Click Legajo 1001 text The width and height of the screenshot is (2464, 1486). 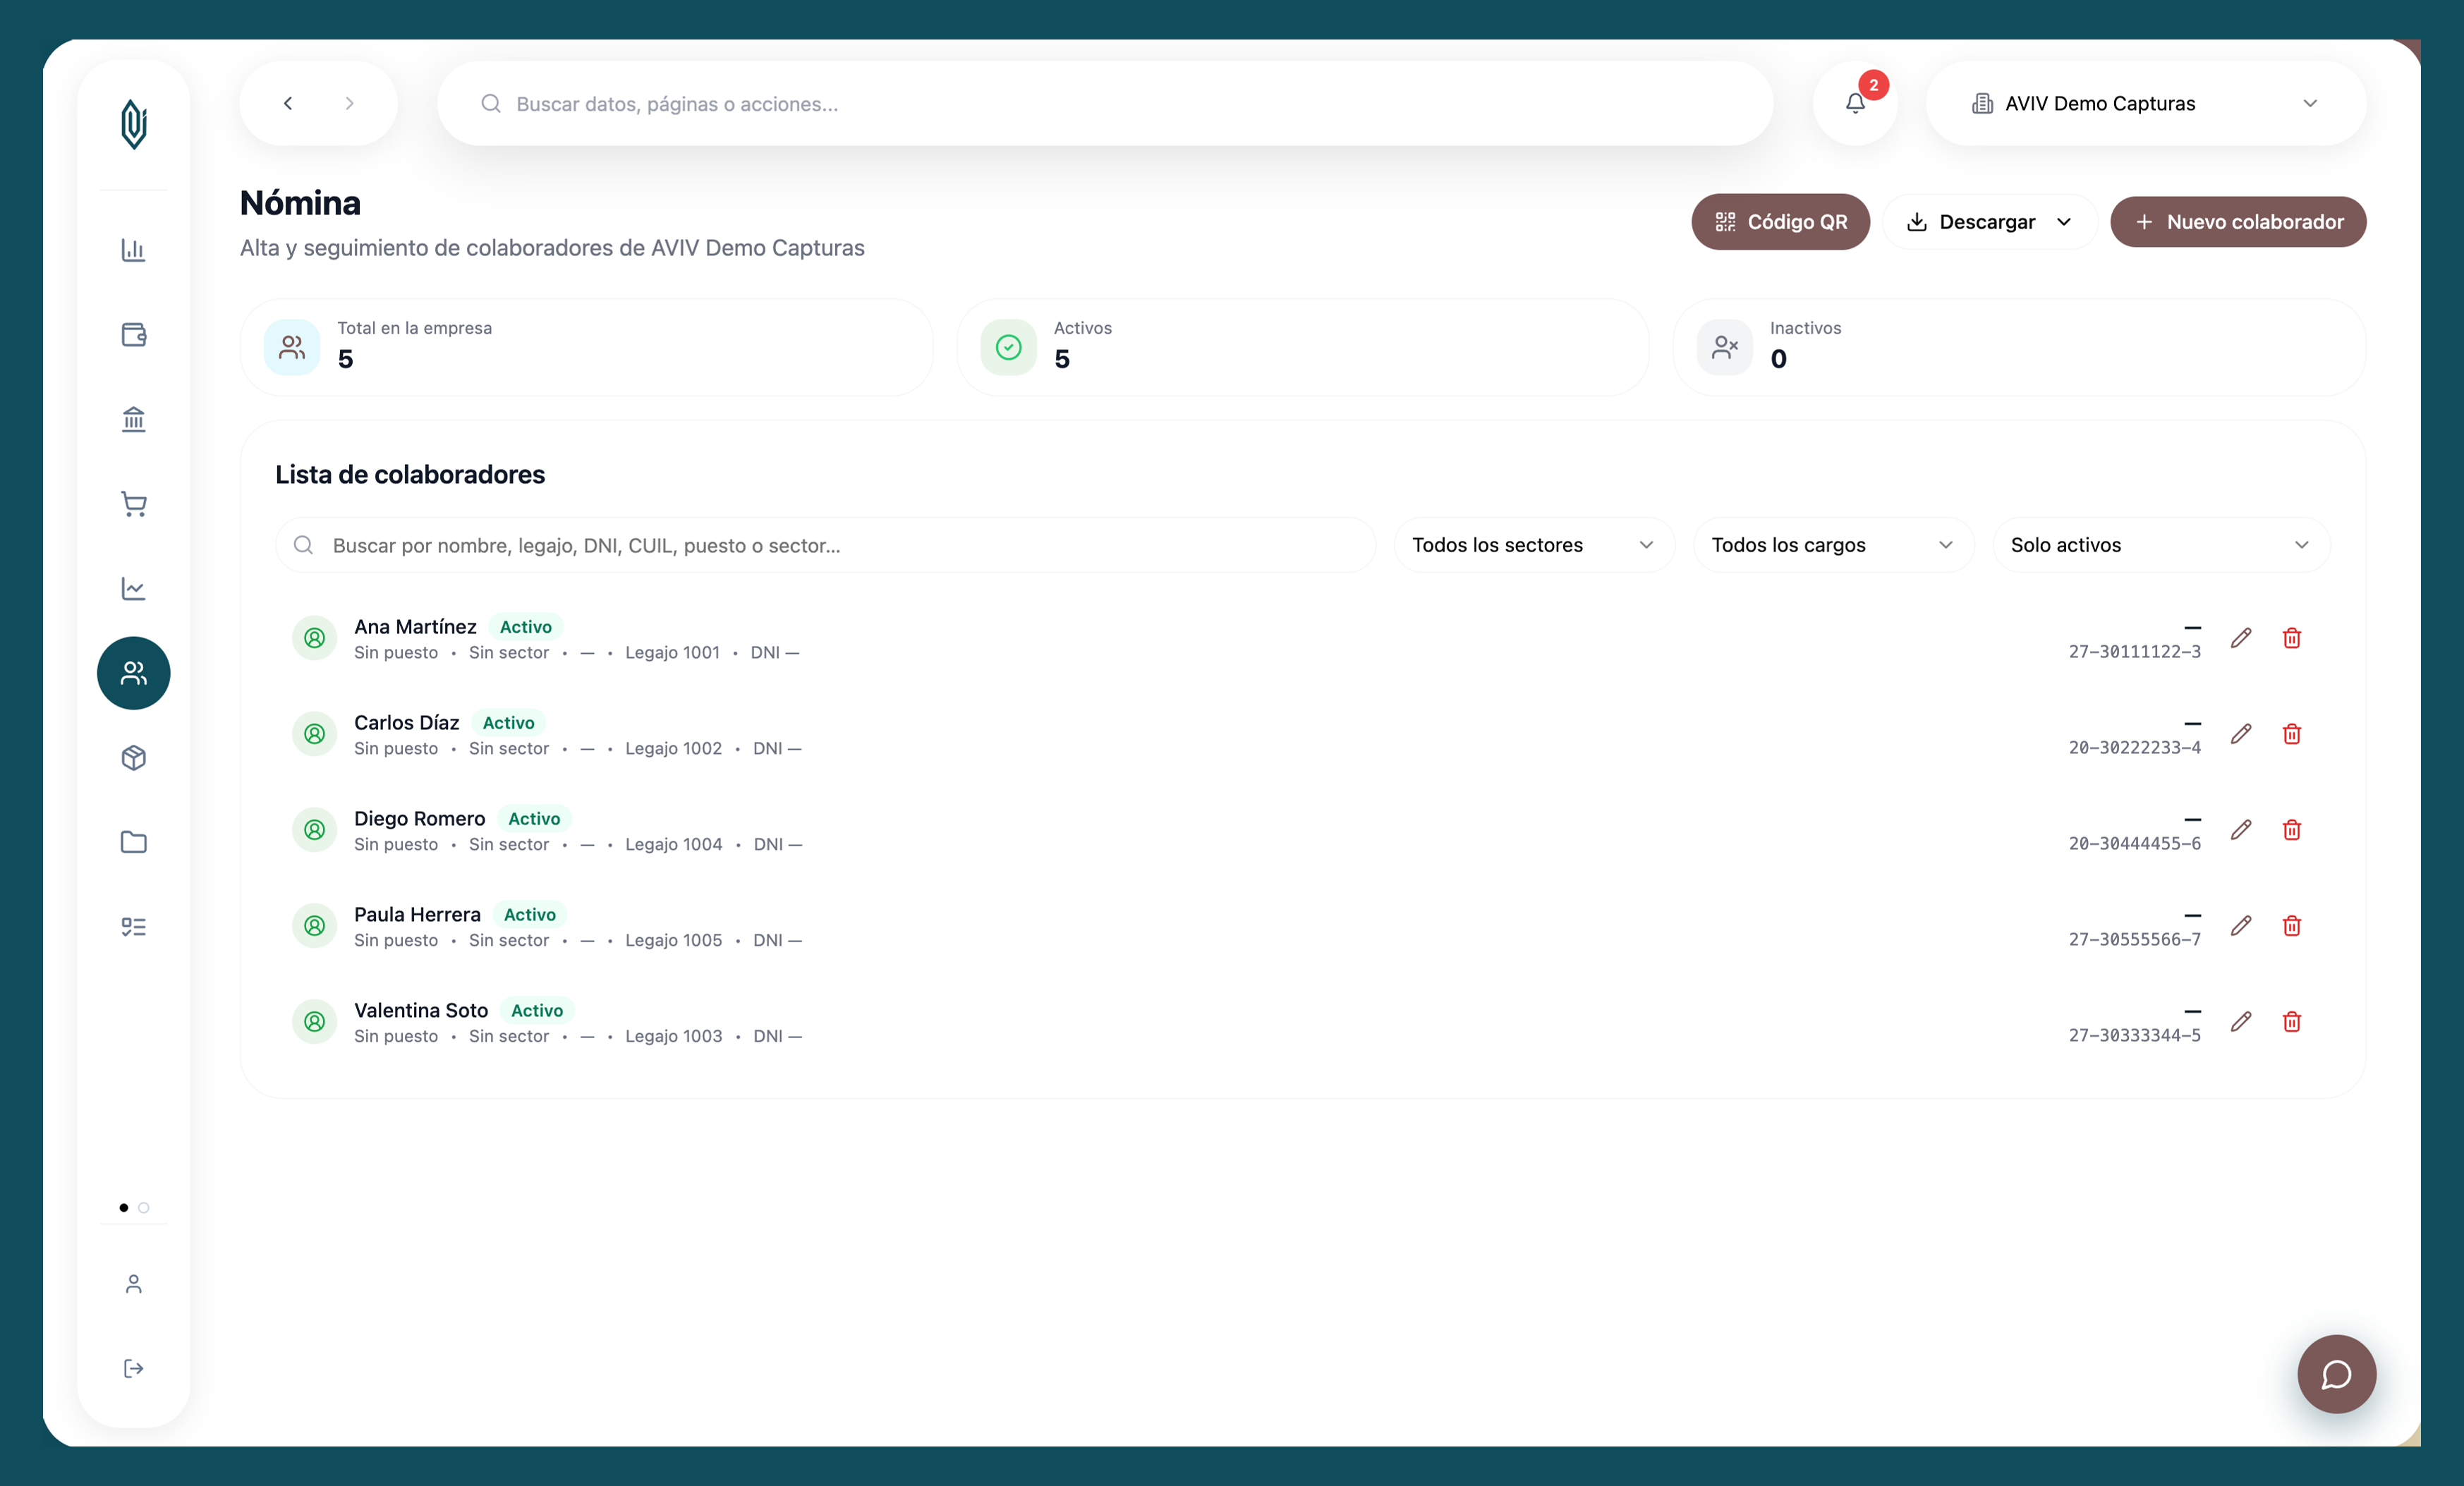672,653
